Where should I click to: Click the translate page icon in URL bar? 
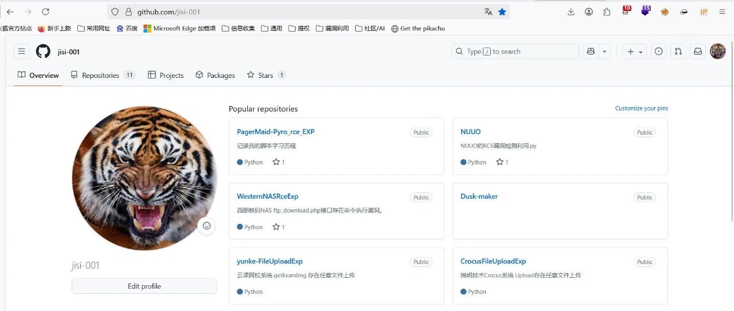tap(488, 11)
